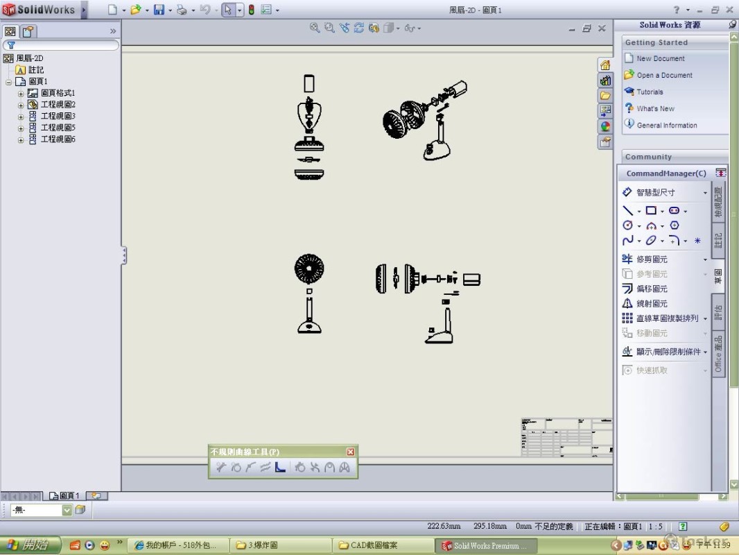This screenshot has width=739, height=555.
Task: Open the 智慧型尺寸 dropdown arrow
Action: pos(706,193)
